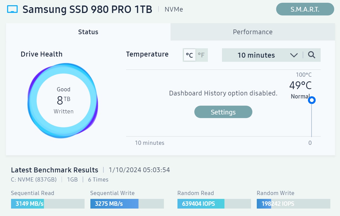Expand the 10 minutes time range dropdown
This screenshot has width=340, height=216.
click(x=256, y=55)
